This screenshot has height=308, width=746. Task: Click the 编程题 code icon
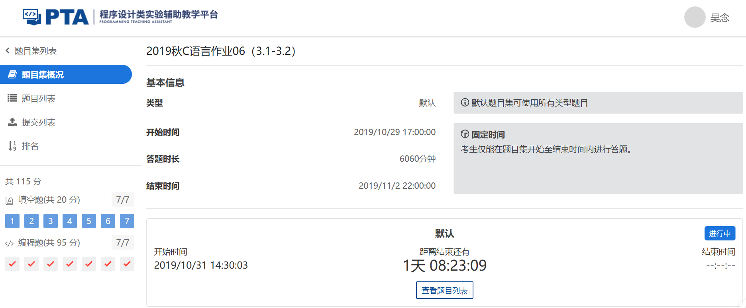tap(10, 243)
